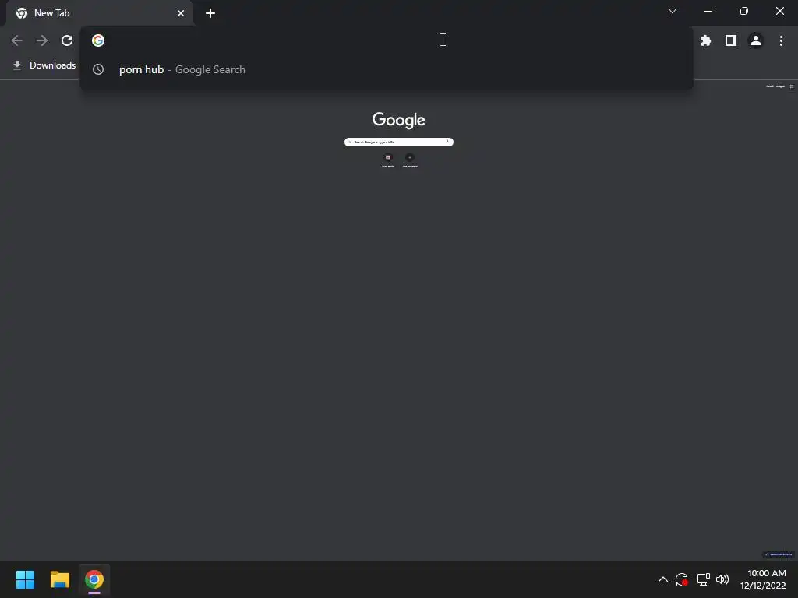Click the voice search microphone icon

(x=448, y=142)
